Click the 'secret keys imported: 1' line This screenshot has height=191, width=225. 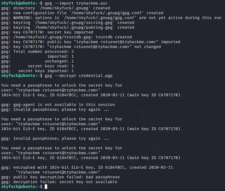click(37, 71)
